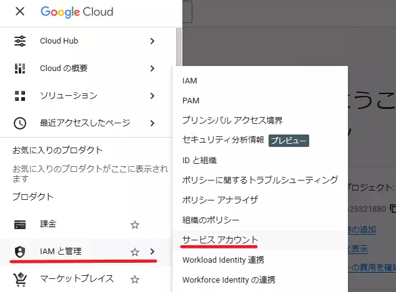Click the 課金 credit card icon
This screenshot has height=292, width=396.
pyautogui.click(x=20, y=225)
